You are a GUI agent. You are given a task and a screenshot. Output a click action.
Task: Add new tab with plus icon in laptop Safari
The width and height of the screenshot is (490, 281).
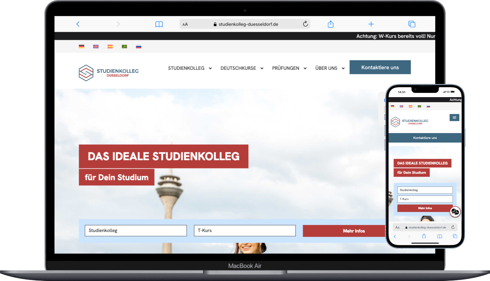371,24
